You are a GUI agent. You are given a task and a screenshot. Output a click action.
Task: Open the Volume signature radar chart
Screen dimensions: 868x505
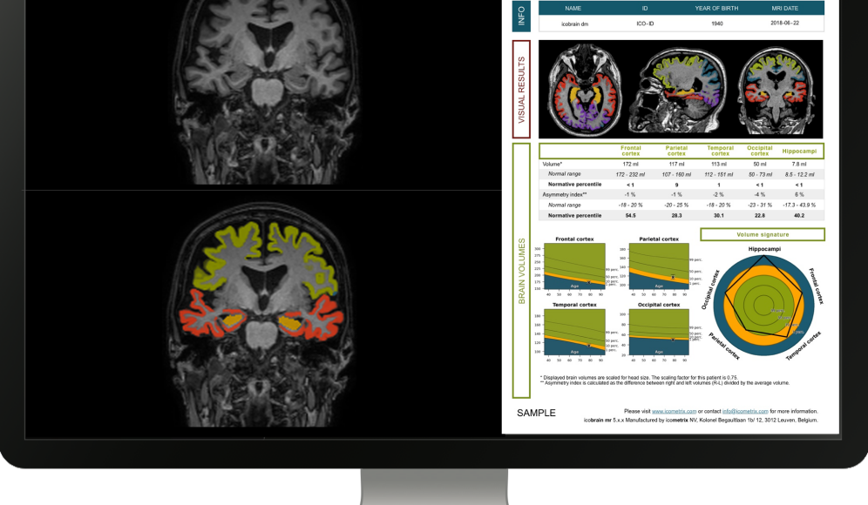tap(764, 309)
